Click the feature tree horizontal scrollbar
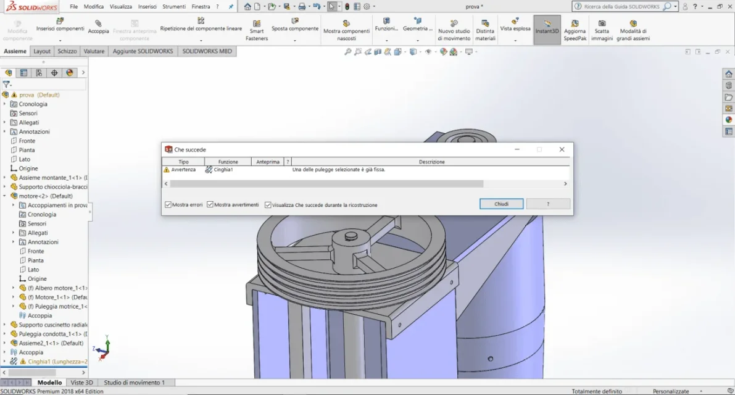 click(x=32, y=373)
